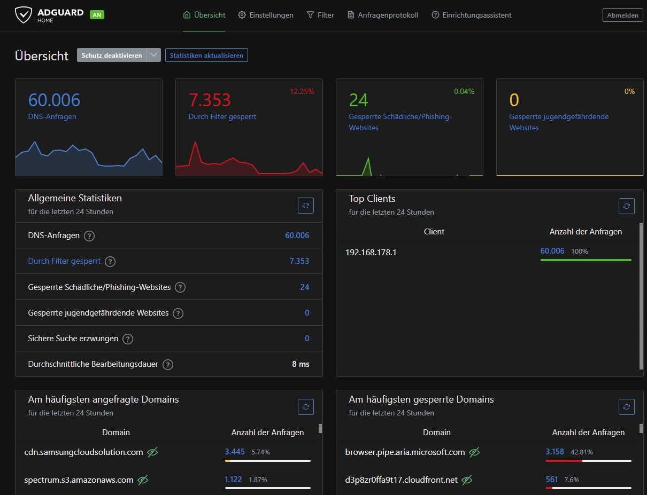Click help icon next to Durchschnittliche Bearbeitungsdauer
647x495 pixels.
[x=168, y=365]
